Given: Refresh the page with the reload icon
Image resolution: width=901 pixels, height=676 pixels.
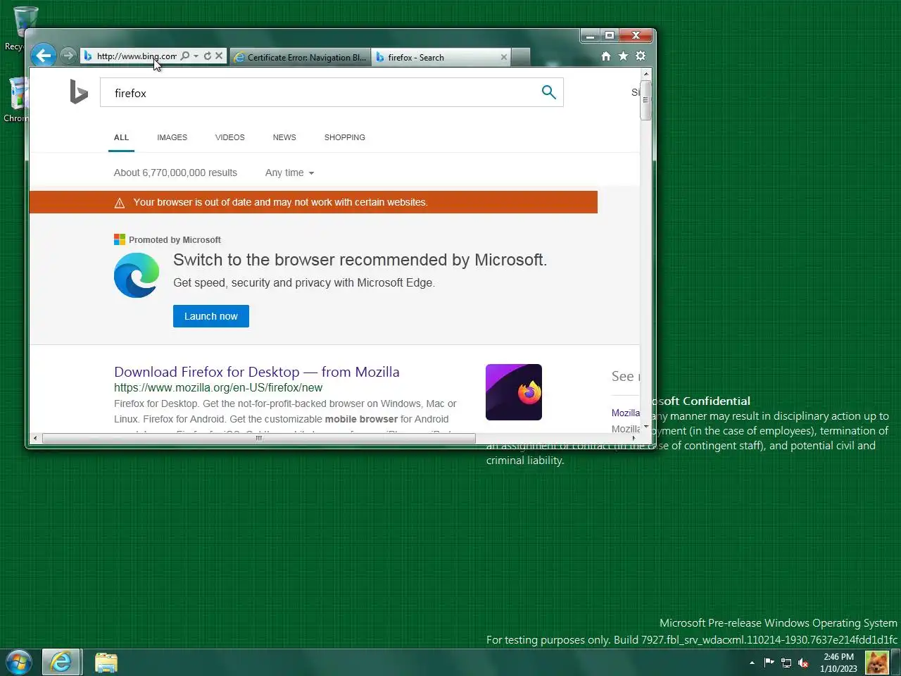Looking at the screenshot, I should (207, 56).
